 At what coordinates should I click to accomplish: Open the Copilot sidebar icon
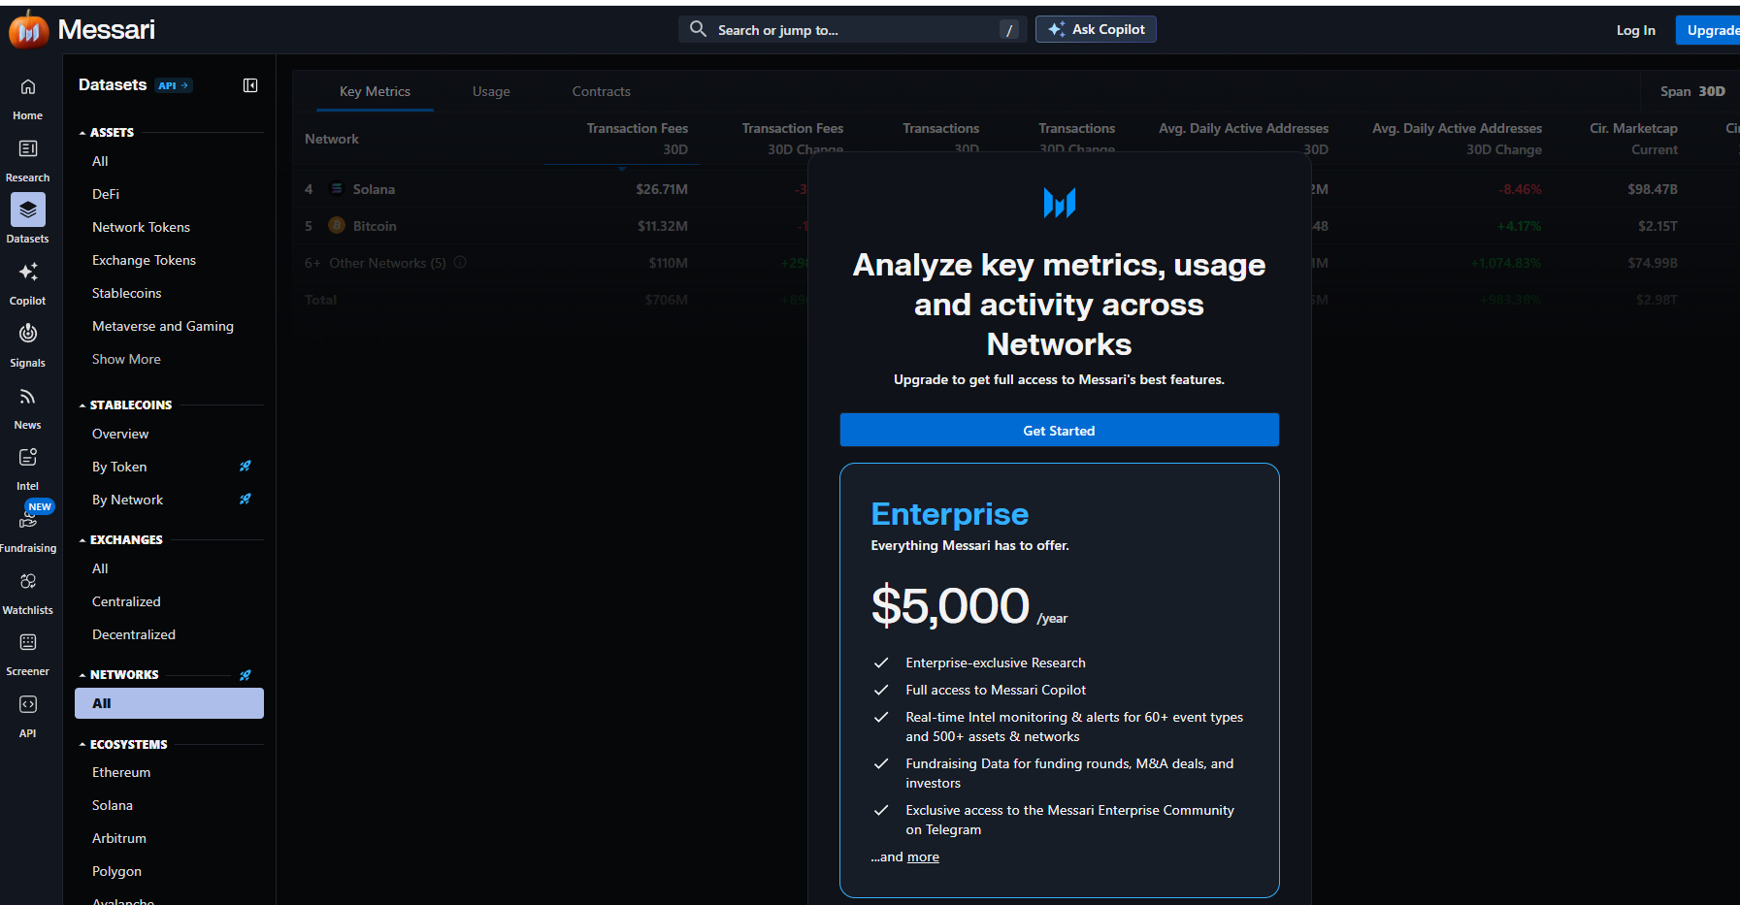click(28, 272)
